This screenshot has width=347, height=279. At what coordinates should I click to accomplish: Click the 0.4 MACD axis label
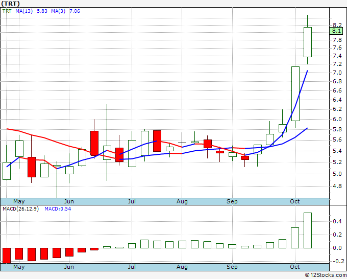(337, 222)
